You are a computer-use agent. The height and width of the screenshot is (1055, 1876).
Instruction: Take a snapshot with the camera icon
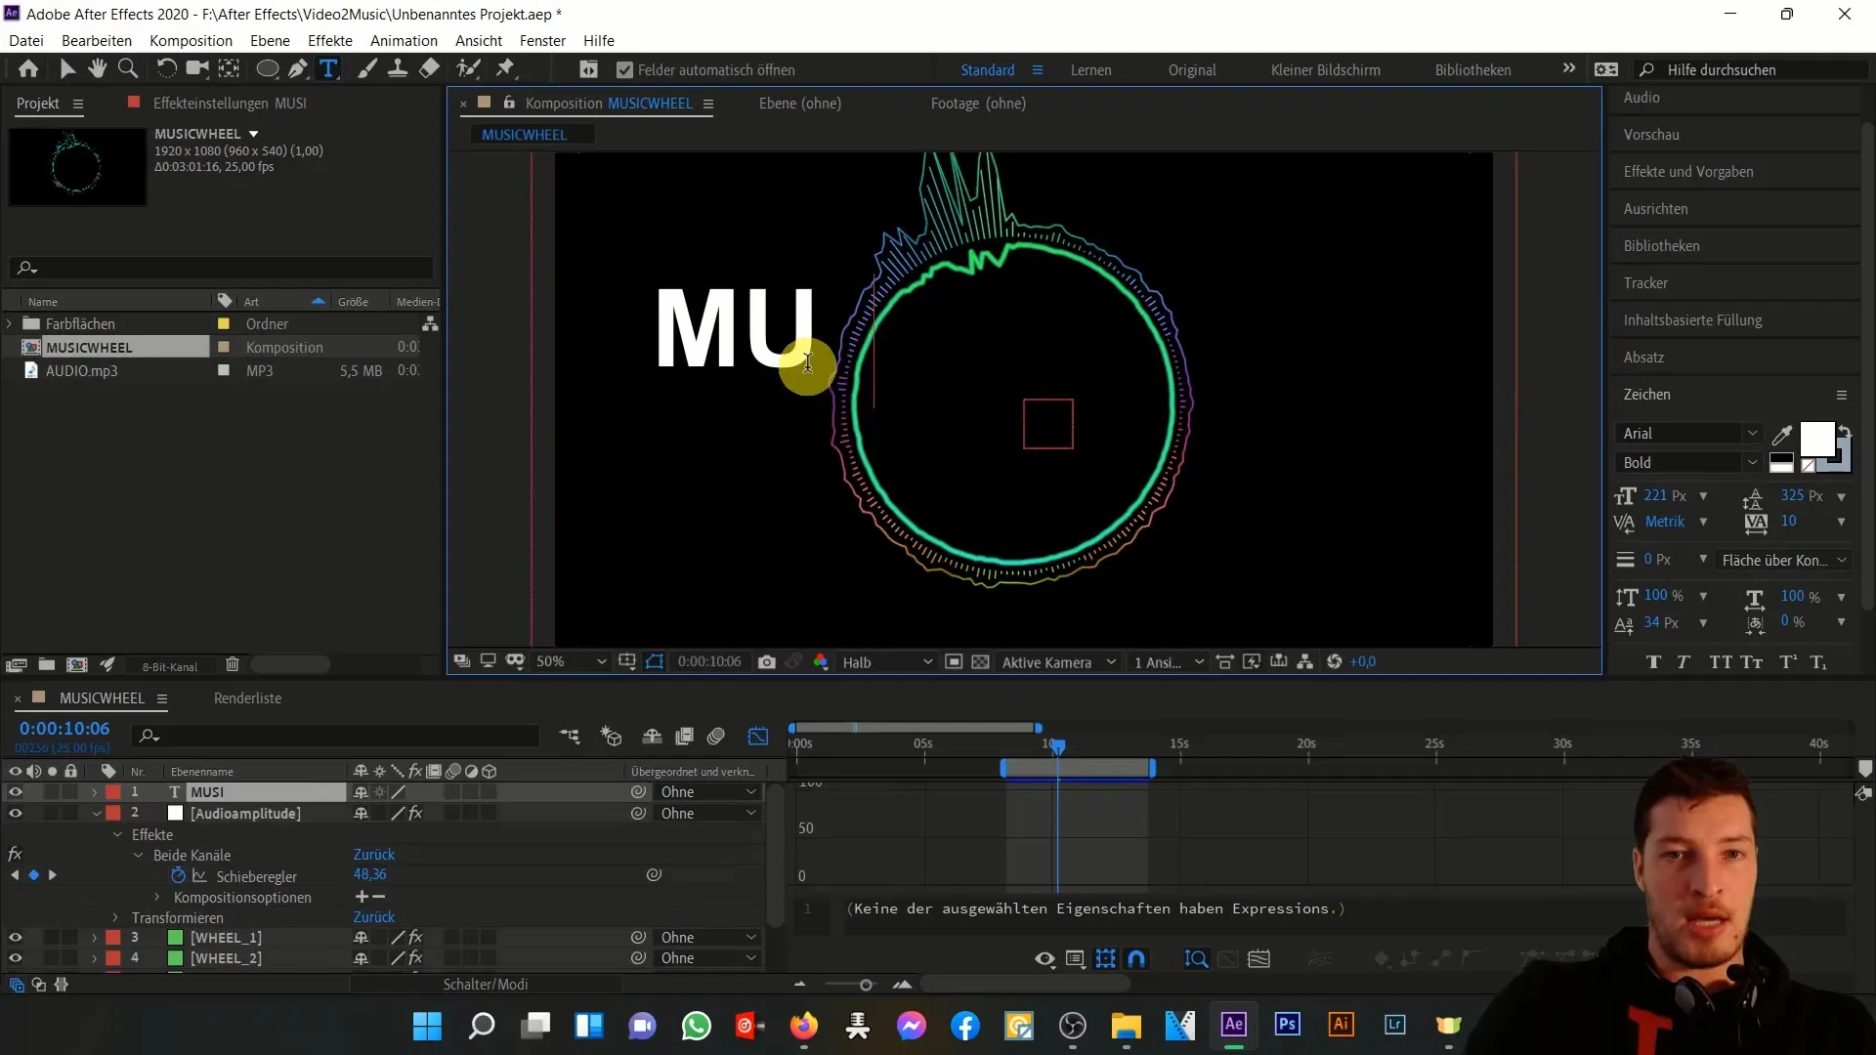pos(767,662)
